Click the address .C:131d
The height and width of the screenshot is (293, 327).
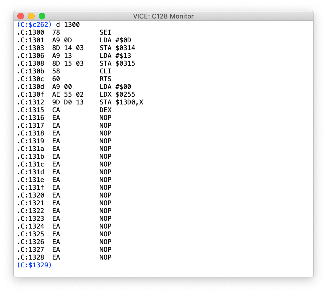coord(31,172)
